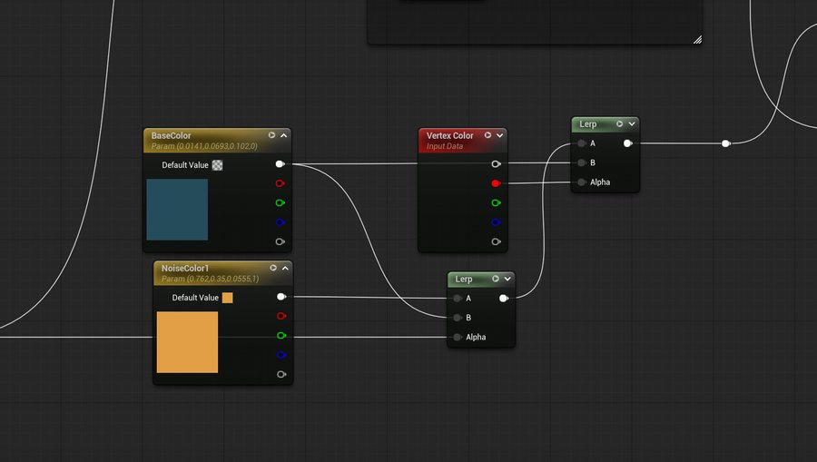Collapse the BaseColor node using its chevron
Screen dimensions: 817x462
[x=284, y=135]
